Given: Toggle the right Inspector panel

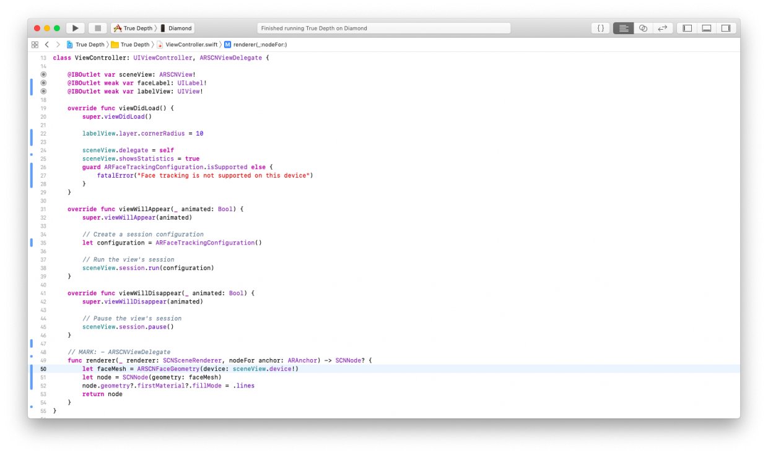Looking at the screenshot, I should 725,28.
